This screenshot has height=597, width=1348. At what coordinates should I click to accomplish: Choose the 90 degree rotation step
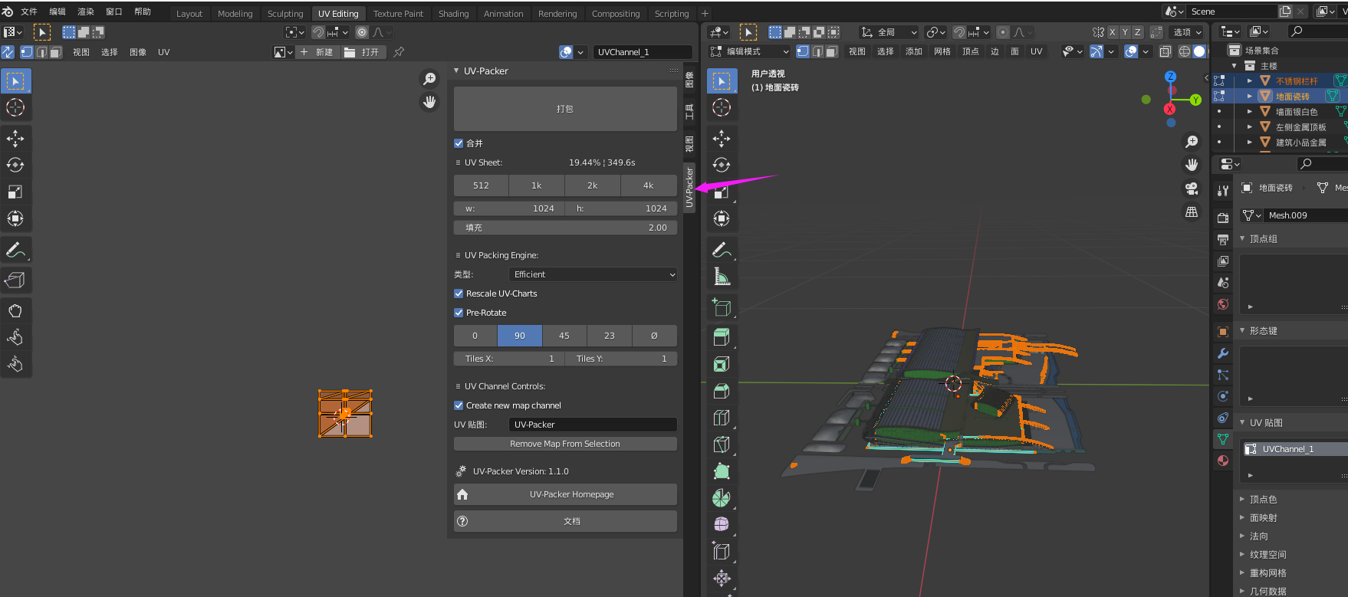tap(520, 336)
